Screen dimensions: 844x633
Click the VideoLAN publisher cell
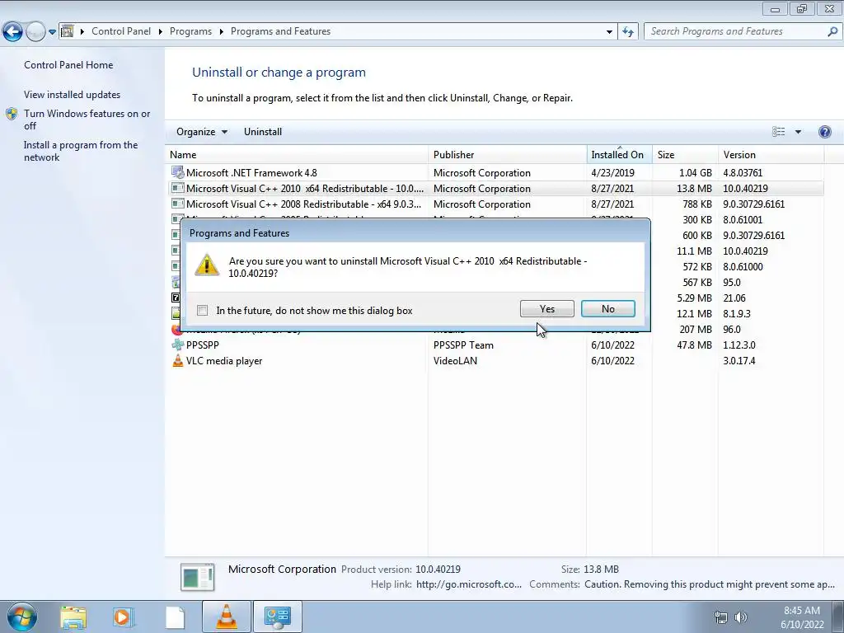[455, 361]
